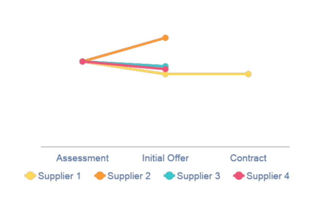Select the Supplier 1 Contract data point
Viewport: 325px width, 213px height.
[x=248, y=74]
